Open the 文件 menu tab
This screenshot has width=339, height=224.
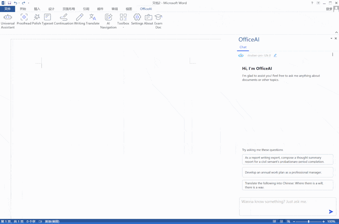(7, 9)
